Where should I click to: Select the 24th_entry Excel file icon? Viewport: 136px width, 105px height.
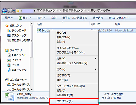[39, 30]
